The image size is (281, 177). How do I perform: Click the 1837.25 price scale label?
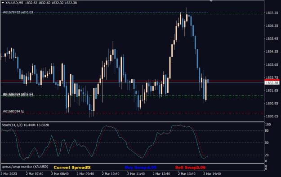tap(272, 13)
